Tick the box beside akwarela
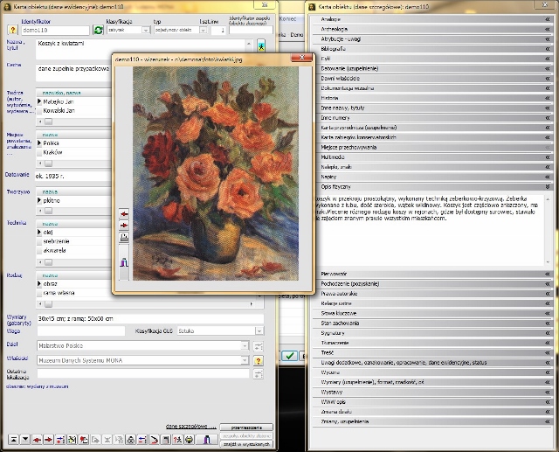 tap(39, 250)
